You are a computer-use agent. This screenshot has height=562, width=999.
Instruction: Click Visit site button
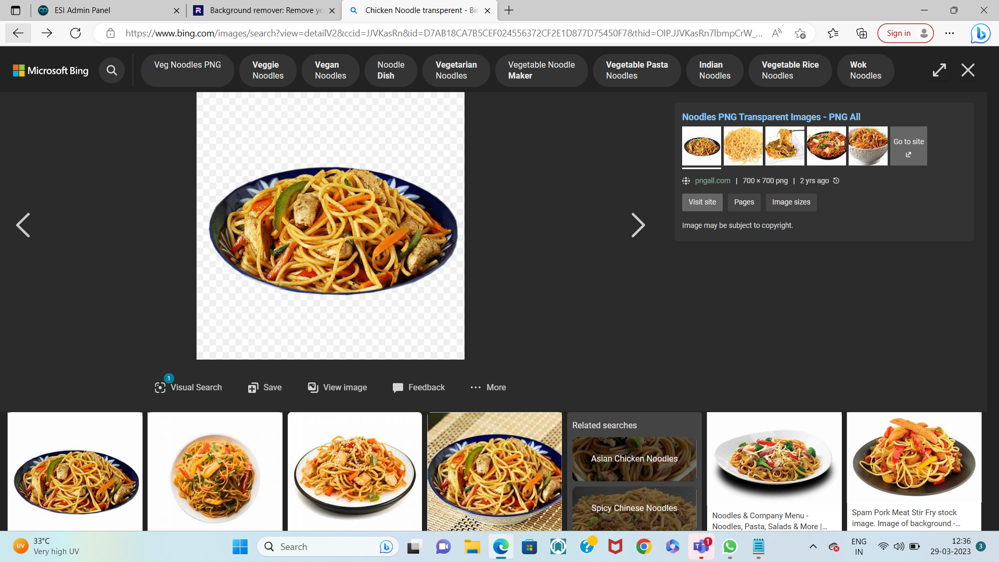[702, 202]
